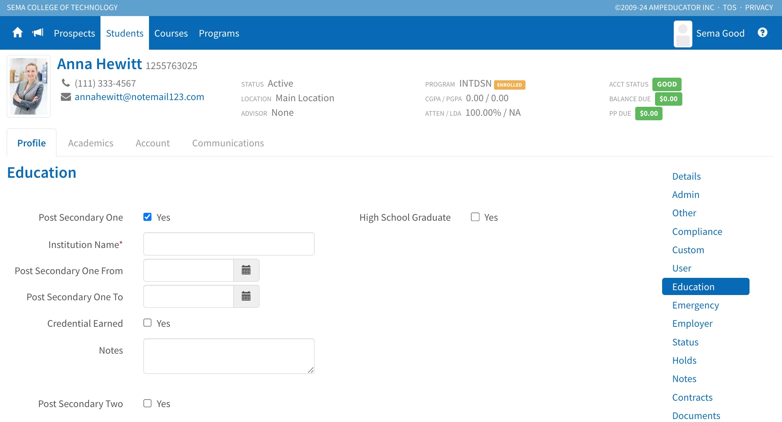Open the PRIVACY link
The width and height of the screenshot is (782, 422).
pyautogui.click(x=759, y=7)
